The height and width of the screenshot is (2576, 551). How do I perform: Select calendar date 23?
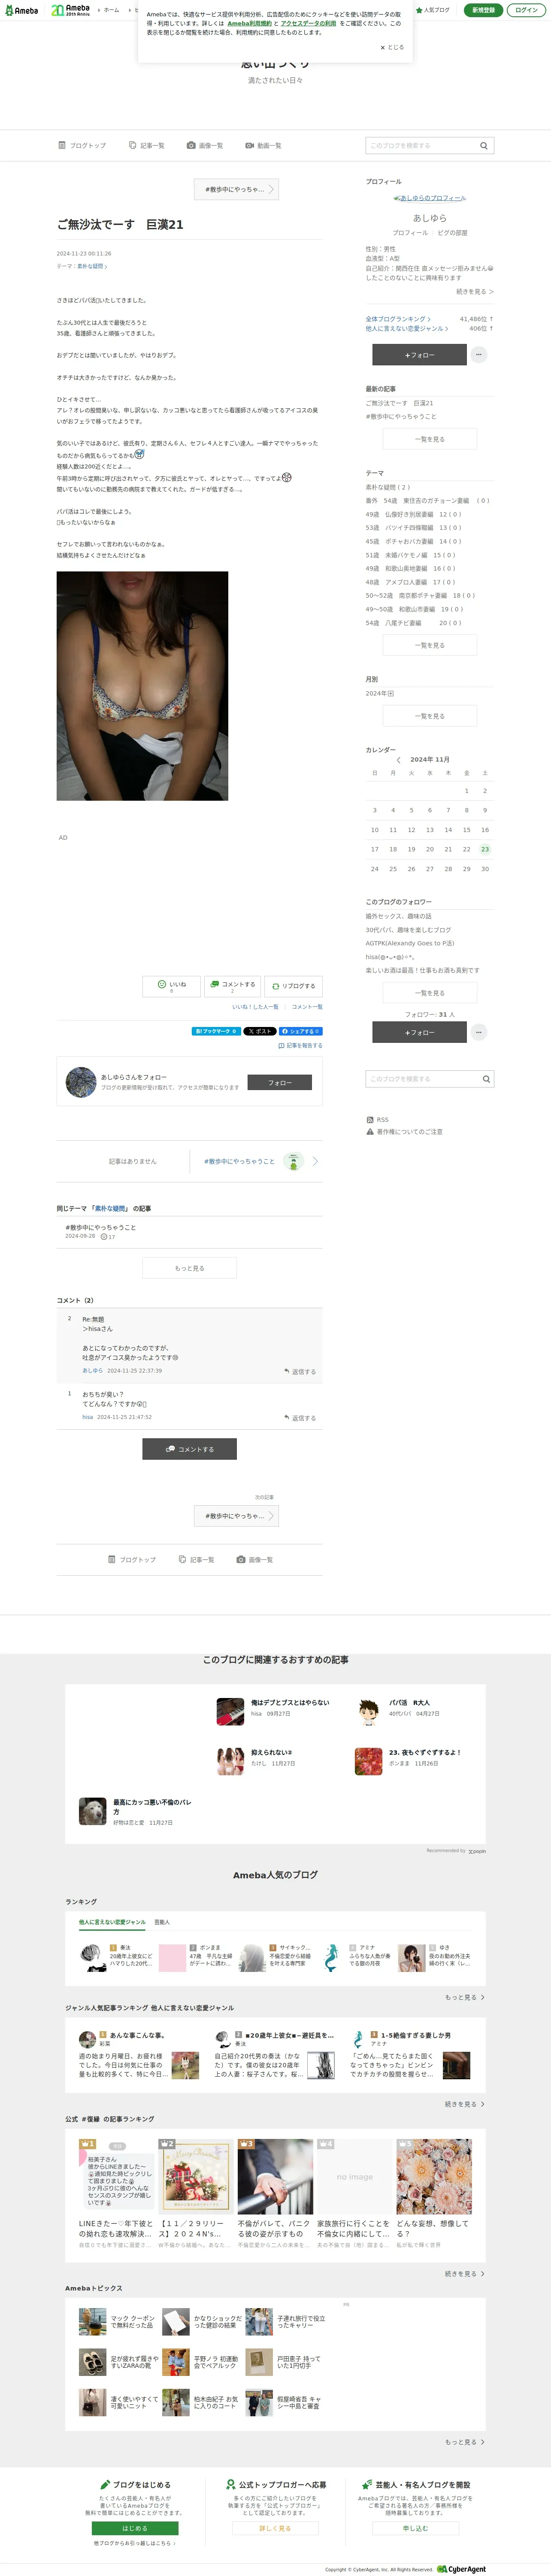485,849
